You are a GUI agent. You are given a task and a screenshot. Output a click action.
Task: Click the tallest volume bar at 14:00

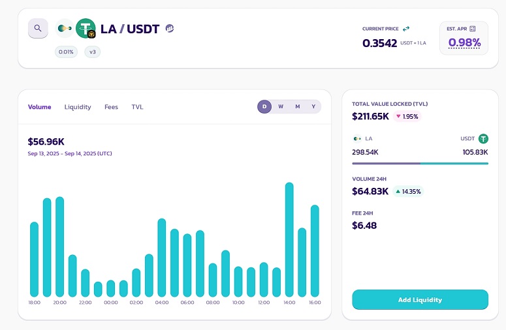click(289, 239)
